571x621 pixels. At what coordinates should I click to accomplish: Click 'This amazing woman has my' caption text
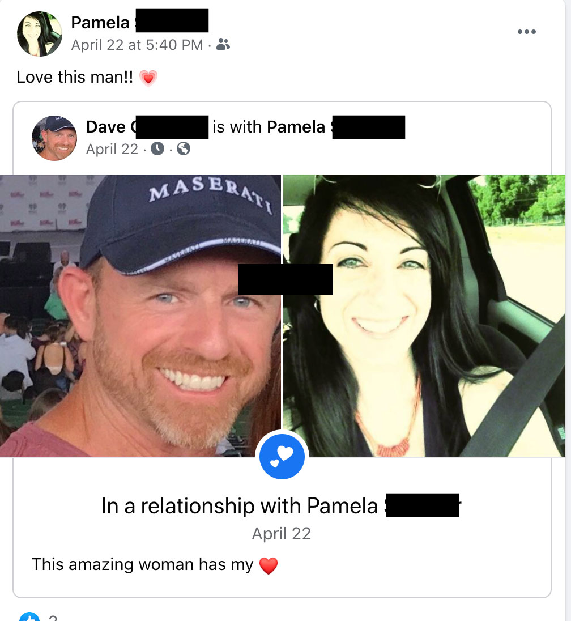click(x=142, y=564)
